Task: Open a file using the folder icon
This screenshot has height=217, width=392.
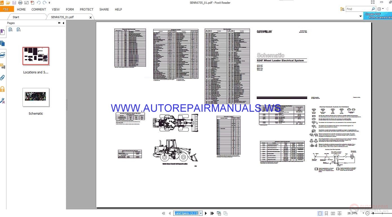Action: [x=8, y=3]
